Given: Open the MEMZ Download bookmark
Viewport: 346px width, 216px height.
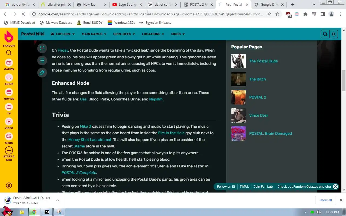Looking at the screenshot, I should 19,23.
